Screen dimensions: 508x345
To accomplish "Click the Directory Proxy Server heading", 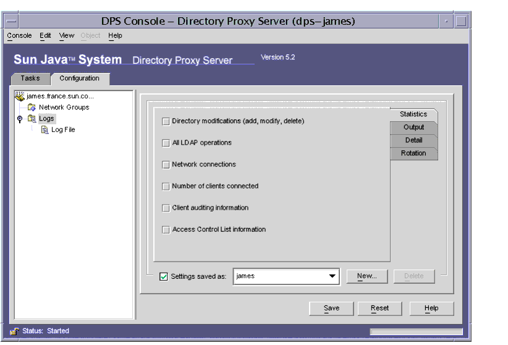I will 182,61.
